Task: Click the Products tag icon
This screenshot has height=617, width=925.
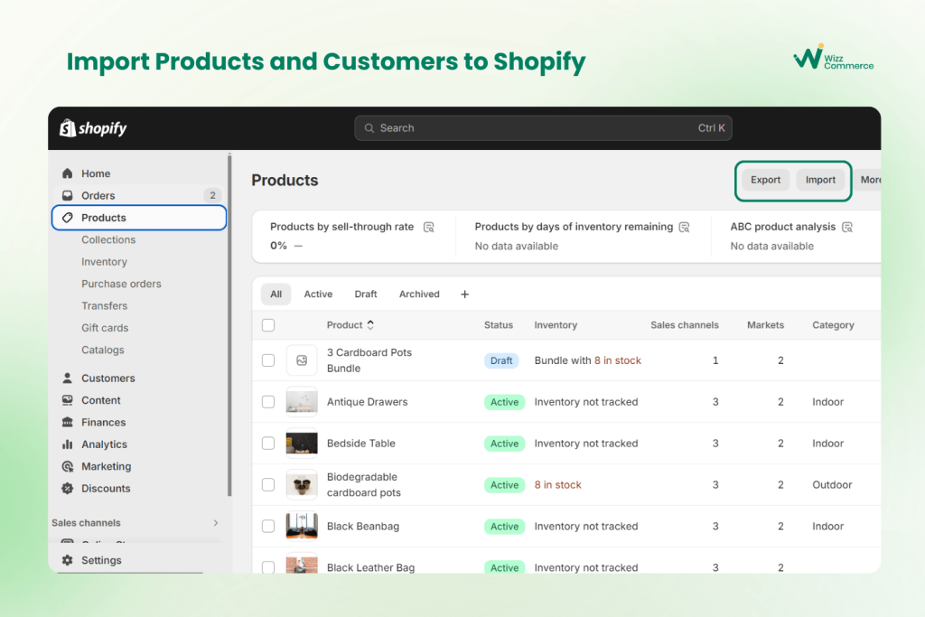Action: 67,218
